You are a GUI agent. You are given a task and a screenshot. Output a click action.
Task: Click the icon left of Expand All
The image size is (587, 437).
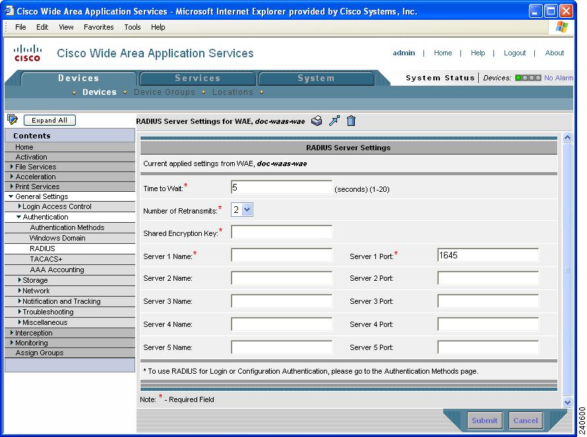[x=13, y=120]
